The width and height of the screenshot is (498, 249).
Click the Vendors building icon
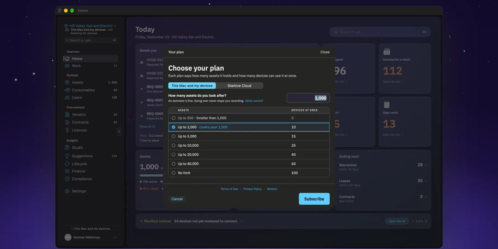pyautogui.click(x=67, y=115)
